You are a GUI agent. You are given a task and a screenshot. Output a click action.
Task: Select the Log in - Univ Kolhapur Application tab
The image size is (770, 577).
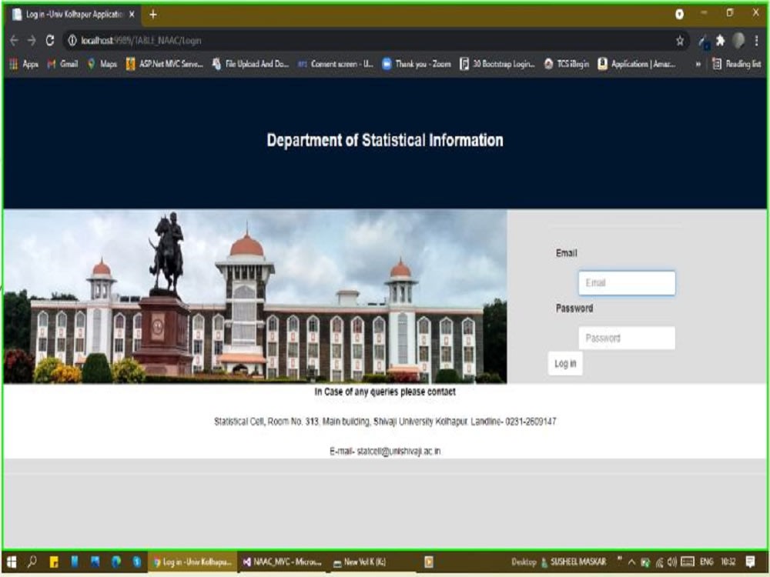pyautogui.click(x=74, y=15)
